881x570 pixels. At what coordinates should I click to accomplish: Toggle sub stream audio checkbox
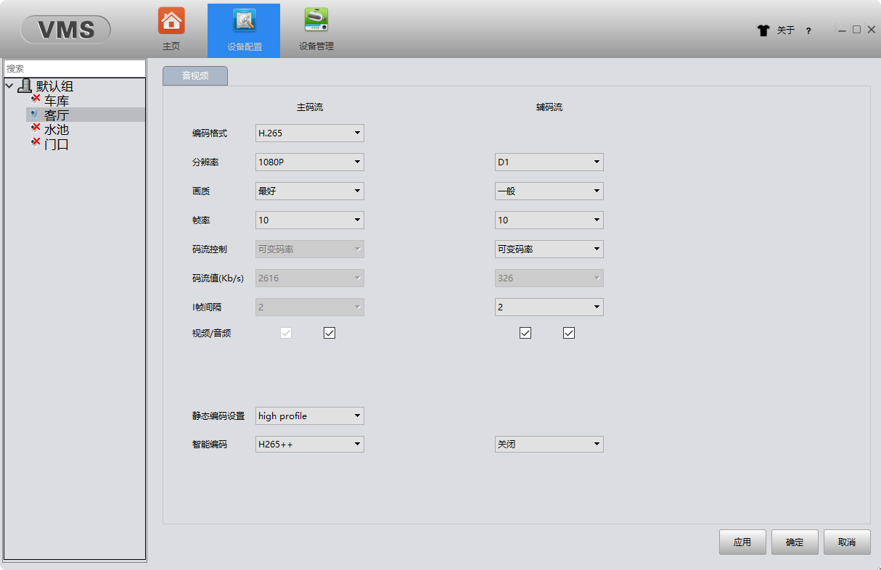pos(569,333)
